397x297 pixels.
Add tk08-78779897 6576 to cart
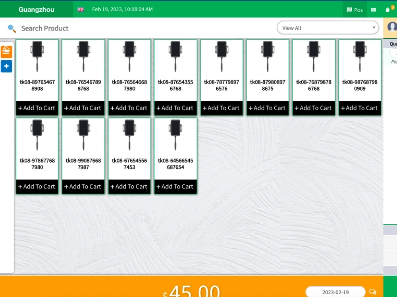[x=222, y=108]
